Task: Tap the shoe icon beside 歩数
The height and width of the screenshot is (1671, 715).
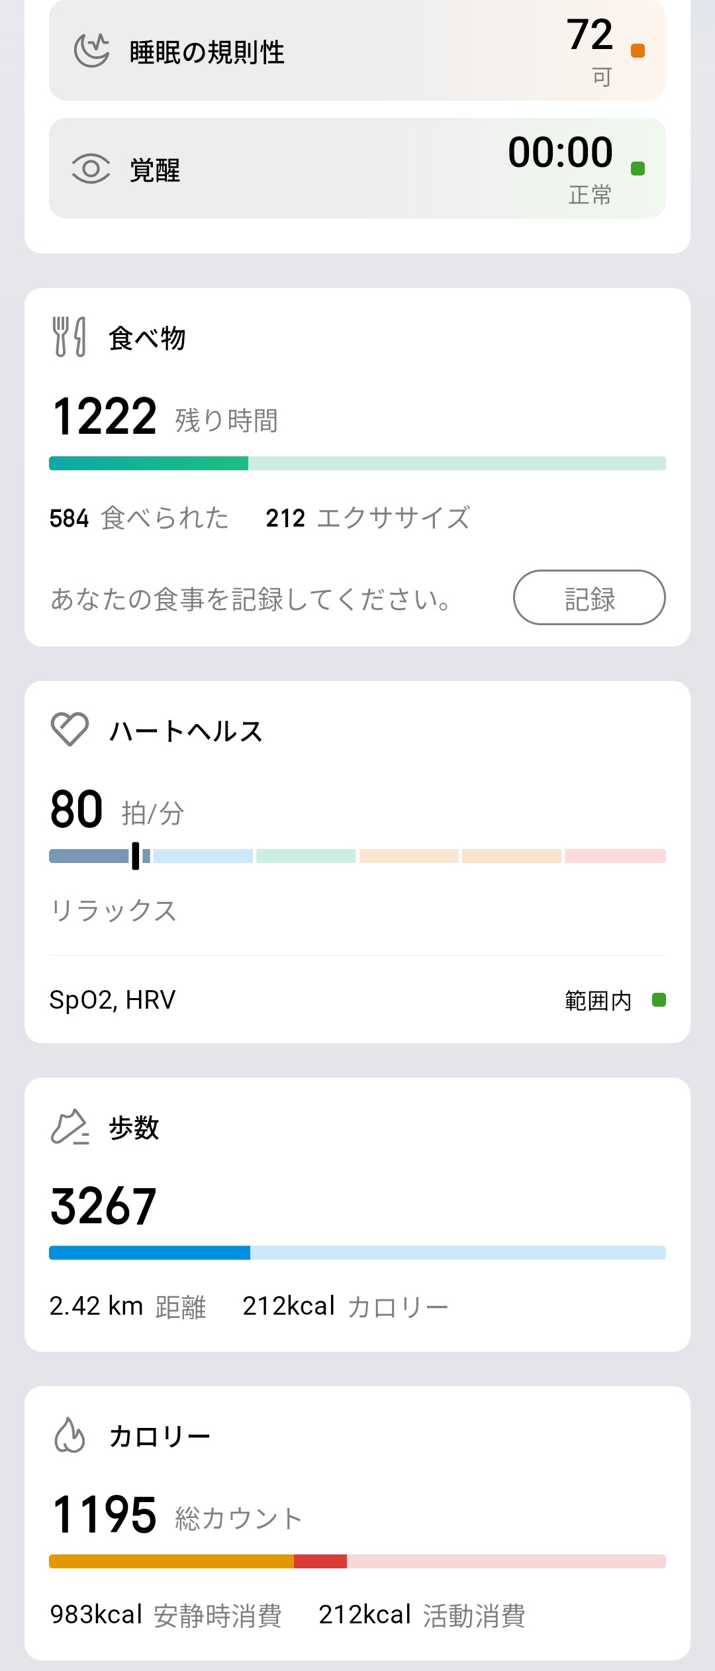Action: [x=70, y=1127]
